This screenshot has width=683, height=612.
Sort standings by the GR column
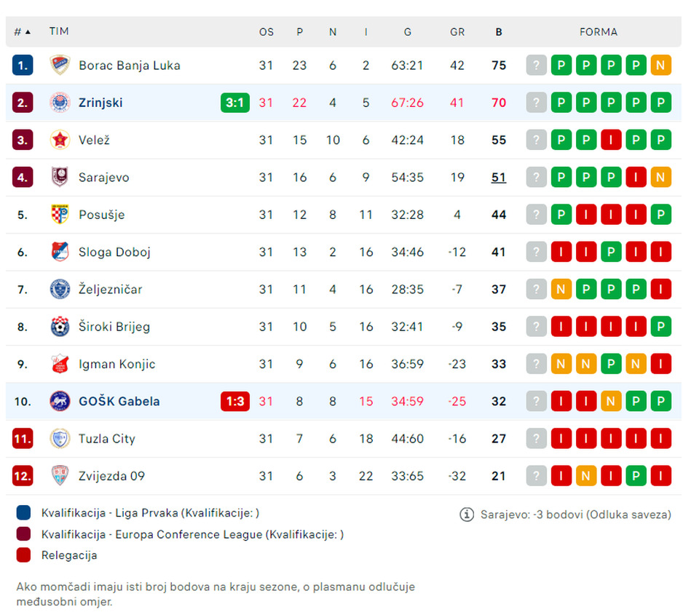click(x=457, y=32)
